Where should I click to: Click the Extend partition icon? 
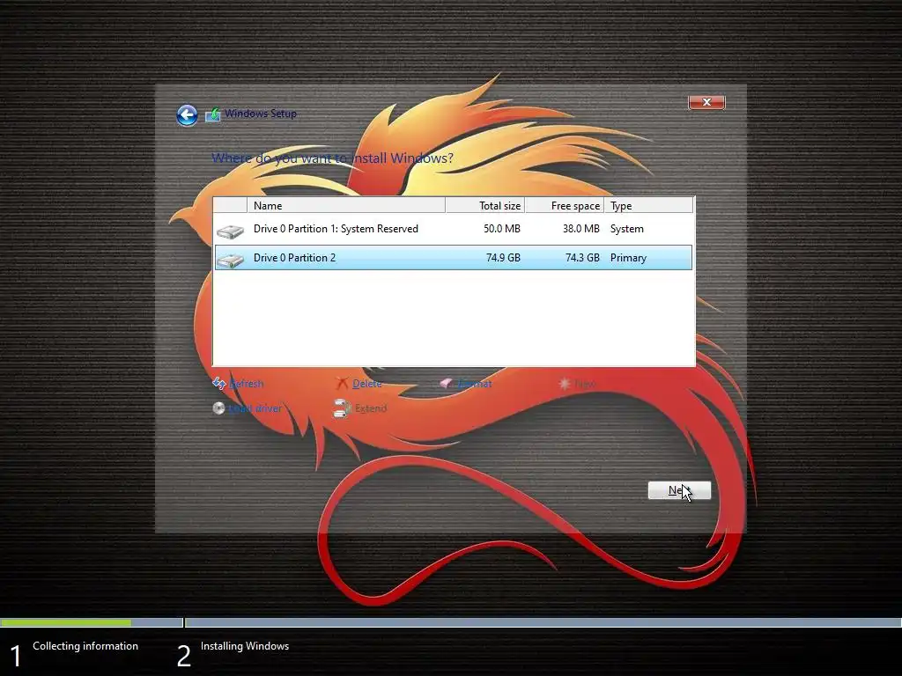342,408
